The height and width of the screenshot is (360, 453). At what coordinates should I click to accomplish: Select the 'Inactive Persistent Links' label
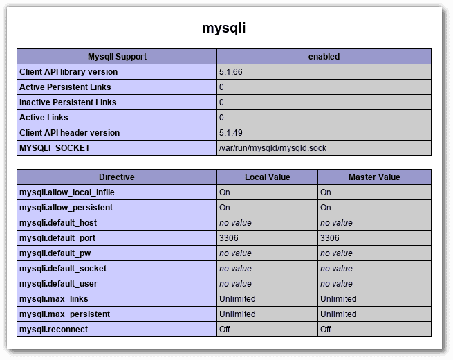pyautogui.click(x=68, y=102)
